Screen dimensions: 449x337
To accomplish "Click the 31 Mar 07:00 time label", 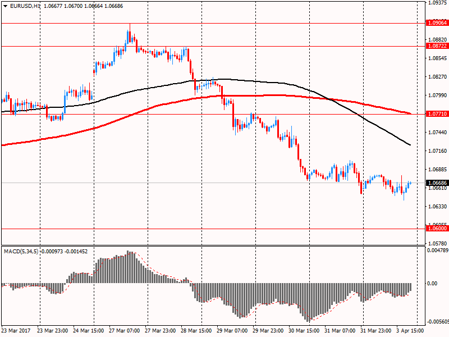I will (x=340, y=331).
